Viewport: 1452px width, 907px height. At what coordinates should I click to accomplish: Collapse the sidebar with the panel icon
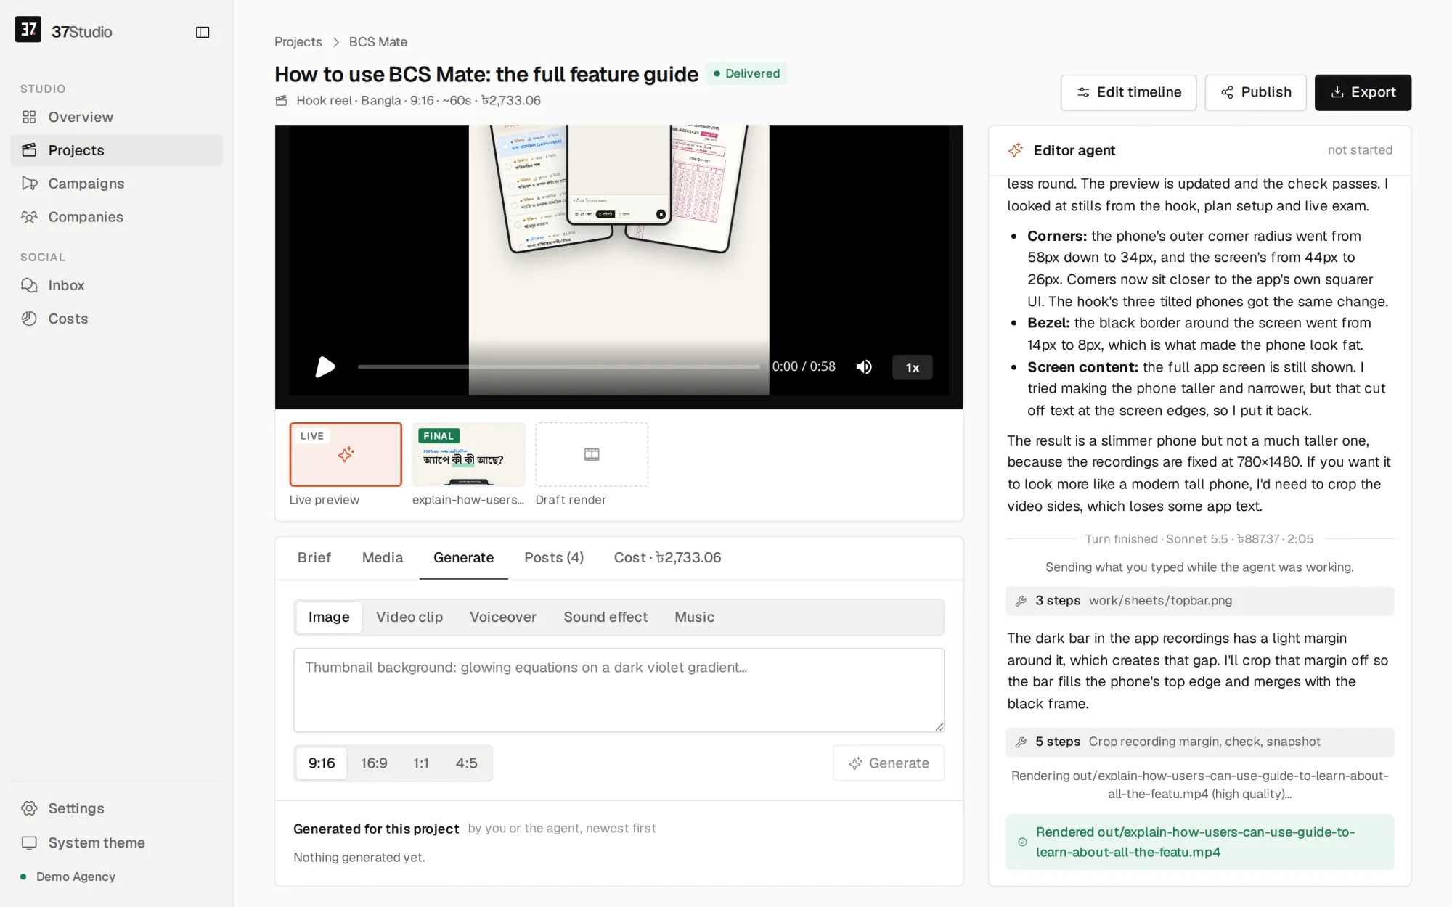click(x=203, y=32)
